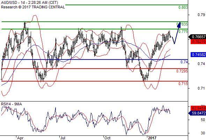206x140 pixels.
Task: Click the blue 0.74582 price tag
Action: pyautogui.click(x=198, y=55)
